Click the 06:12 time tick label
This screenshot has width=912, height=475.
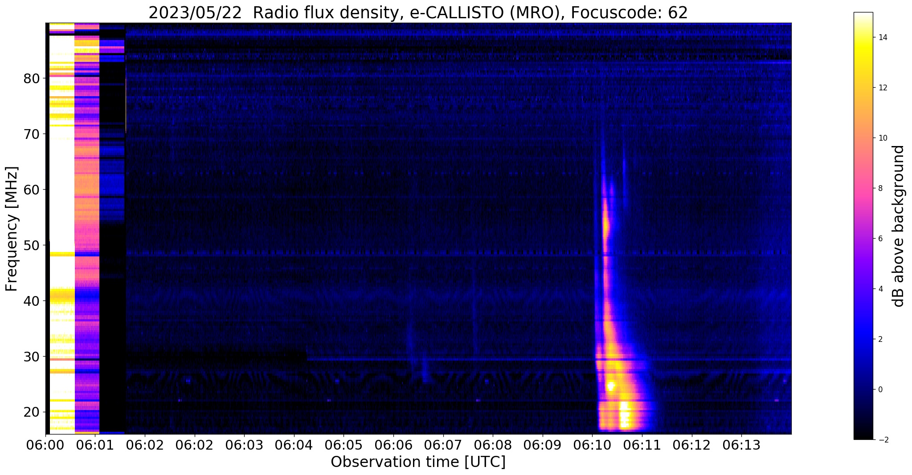click(x=691, y=445)
